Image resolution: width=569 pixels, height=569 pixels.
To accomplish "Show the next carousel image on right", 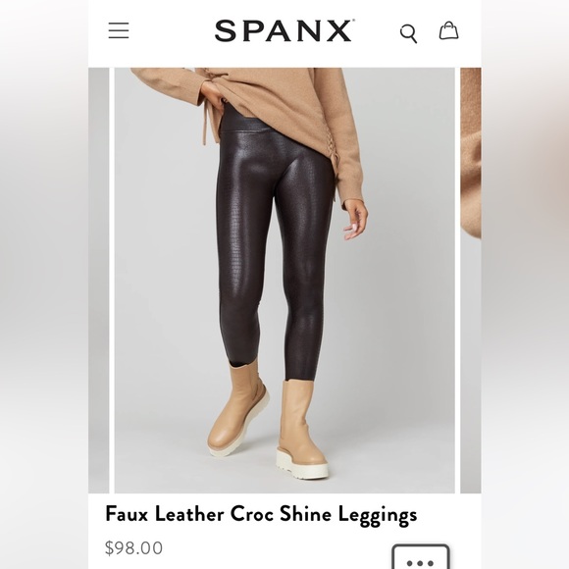I will coord(471,281).
